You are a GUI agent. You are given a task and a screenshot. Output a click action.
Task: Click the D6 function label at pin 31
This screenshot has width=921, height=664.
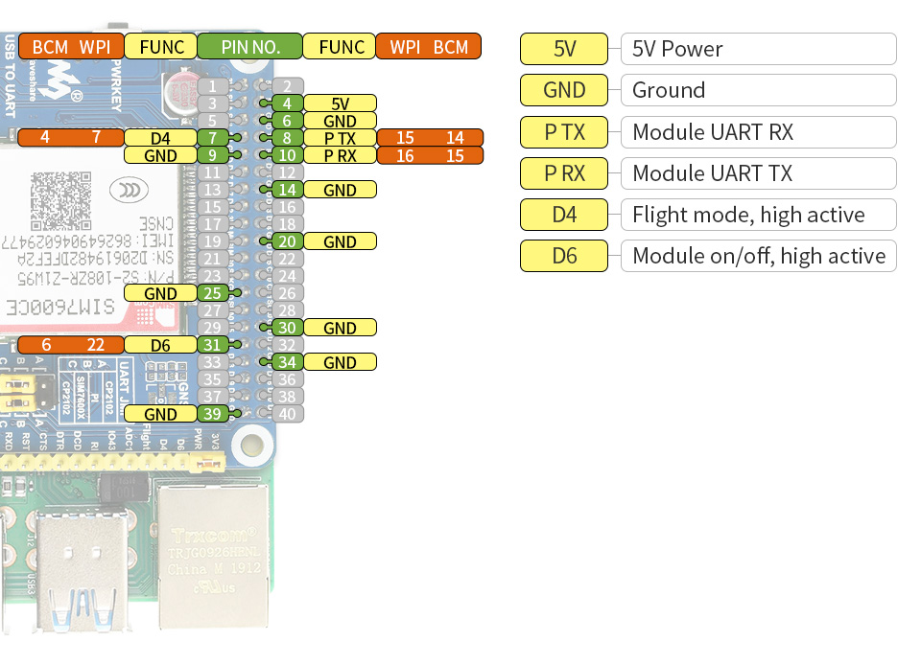click(x=160, y=345)
